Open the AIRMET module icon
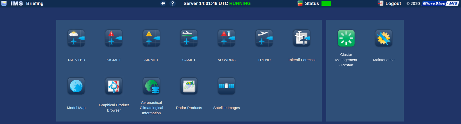This screenshot has width=461, height=124. 151,38
